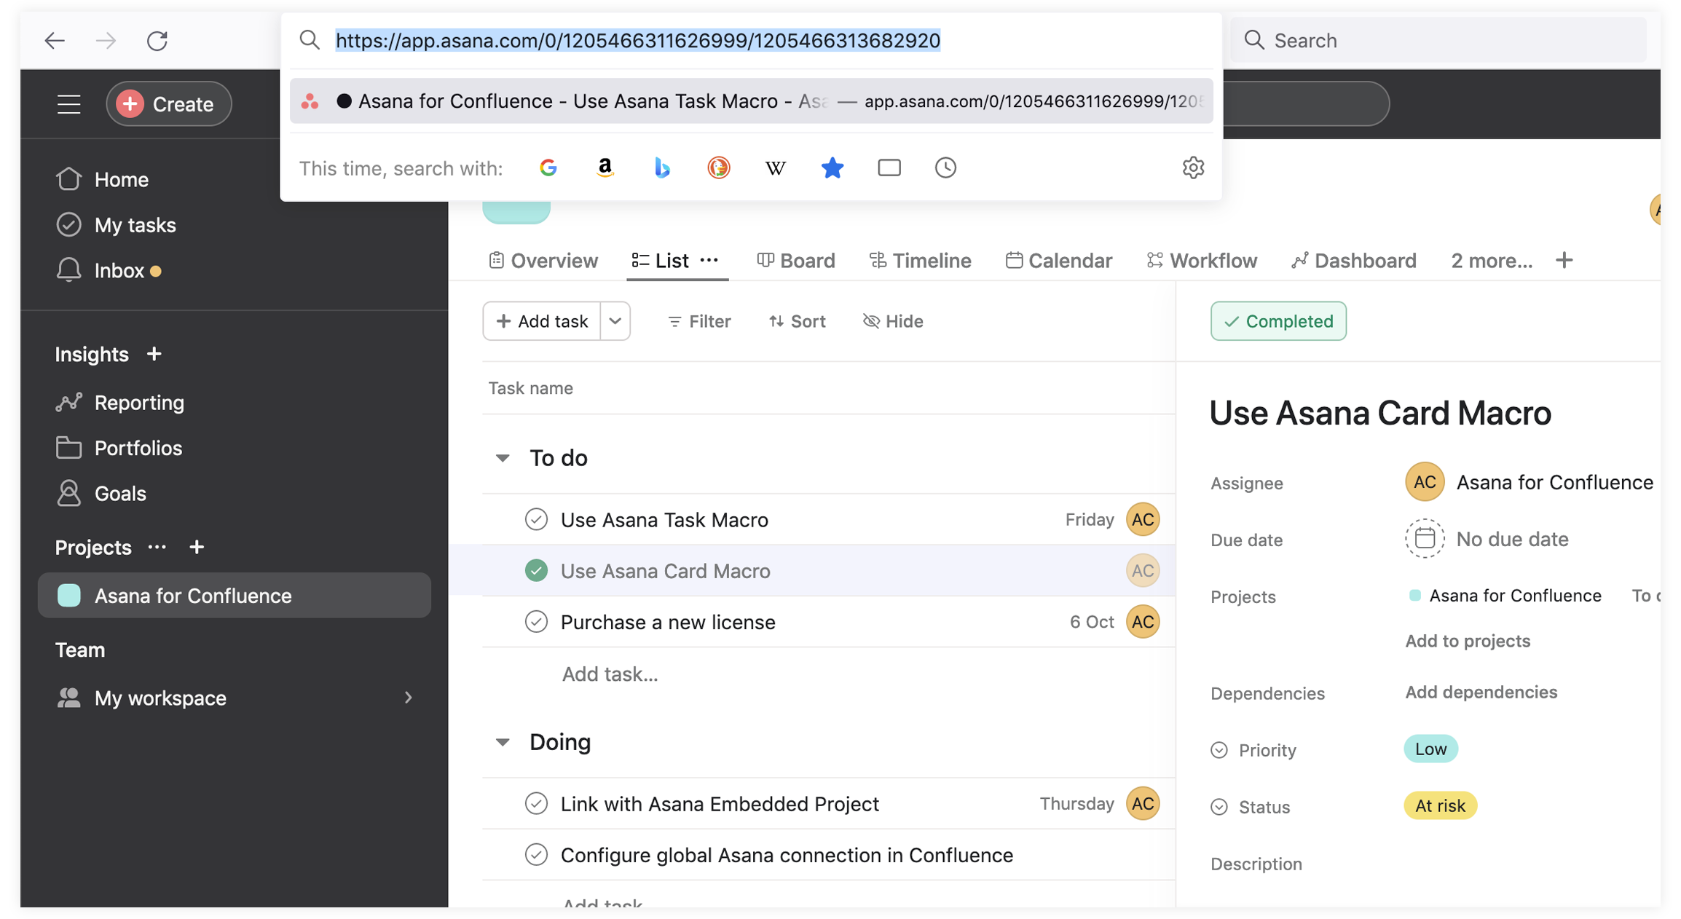Choose the DuckDuckGo search engine icon
Image resolution: width=1681 pixels, height=919 pixels.
pyautogui.click(x=718, y=168)
